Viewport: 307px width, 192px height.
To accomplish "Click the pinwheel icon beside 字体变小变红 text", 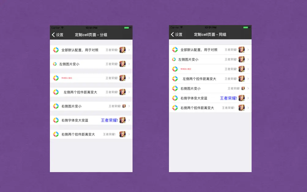I will (x=56, y=78).
